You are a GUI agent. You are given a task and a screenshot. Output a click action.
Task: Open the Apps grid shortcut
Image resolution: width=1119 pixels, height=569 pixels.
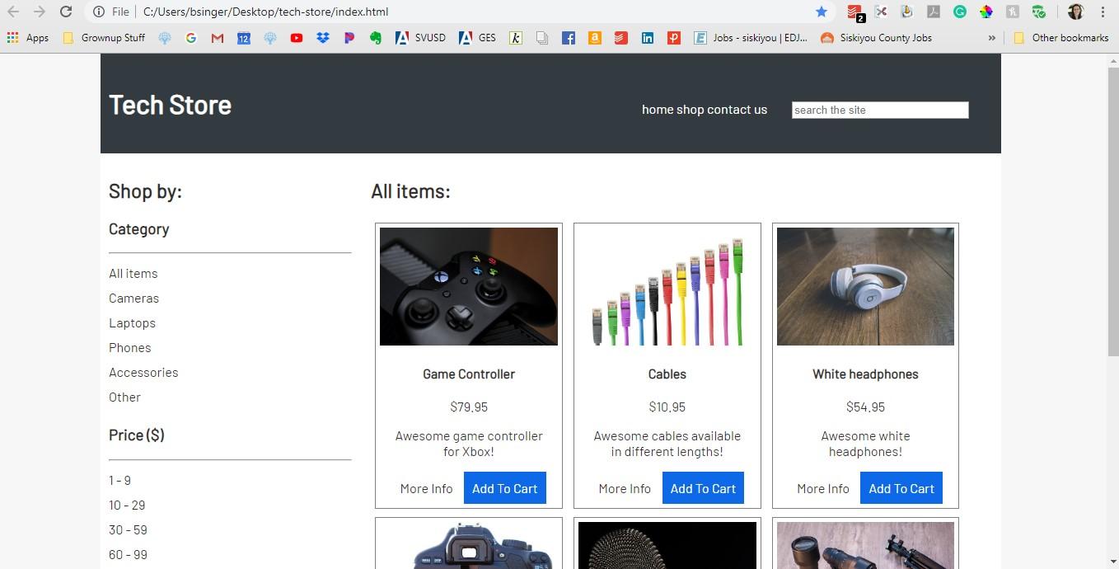pyautogui.click(x=28, y=37)
